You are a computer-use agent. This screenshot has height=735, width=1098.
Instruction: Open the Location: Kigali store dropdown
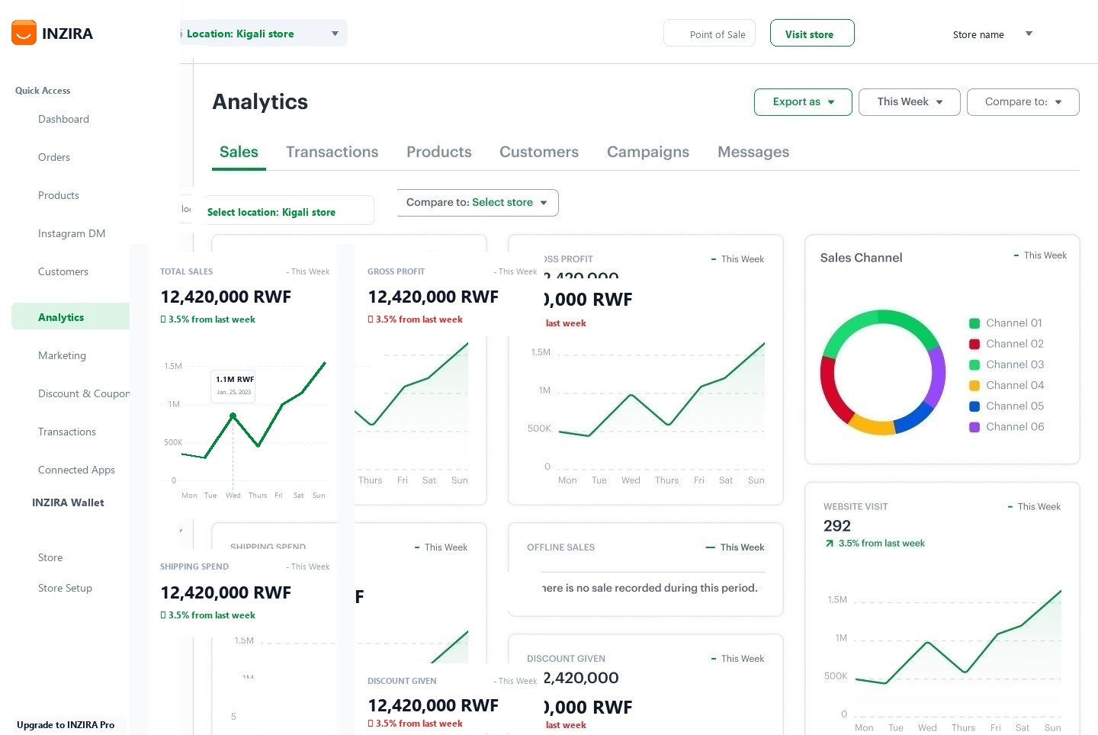[x=262, y=34]
